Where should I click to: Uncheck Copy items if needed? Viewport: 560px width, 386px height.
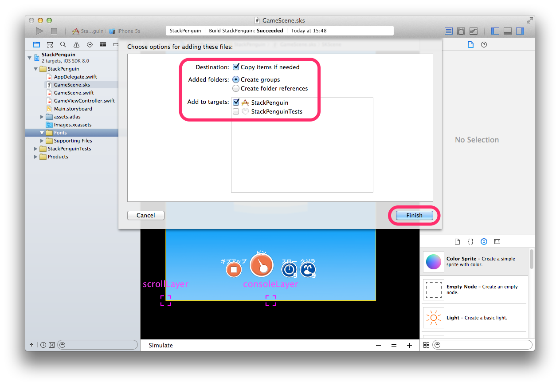[x=236, y=67]
